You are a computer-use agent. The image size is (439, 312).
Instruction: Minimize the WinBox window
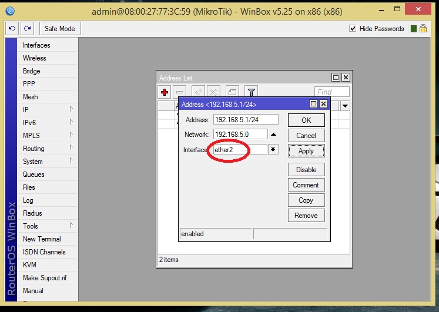pos(381,10)
